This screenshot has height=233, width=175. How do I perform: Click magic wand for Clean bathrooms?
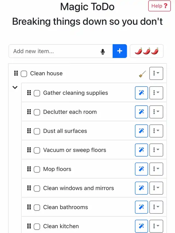point(141,207)
